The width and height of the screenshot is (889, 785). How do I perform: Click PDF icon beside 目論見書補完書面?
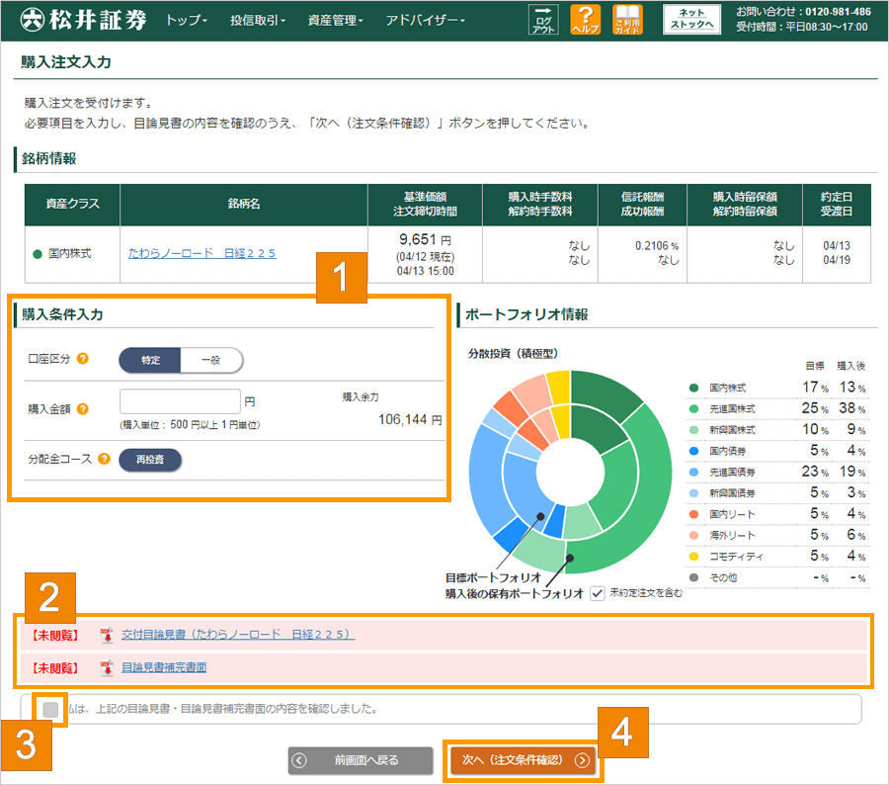(107, 668)
